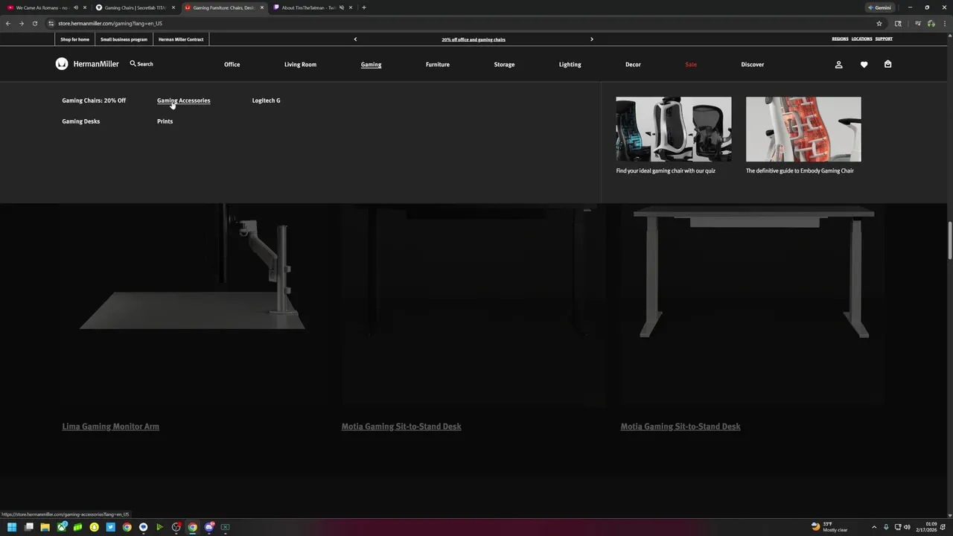Reload the current page
953x536 pixels.
click(x=34, y=23)
